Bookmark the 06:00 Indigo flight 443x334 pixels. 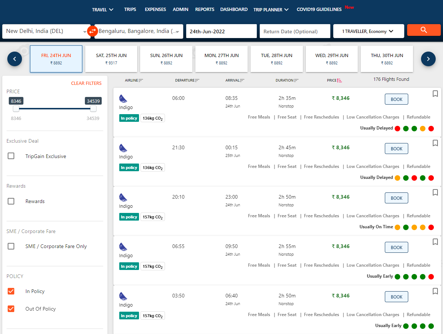435,94
